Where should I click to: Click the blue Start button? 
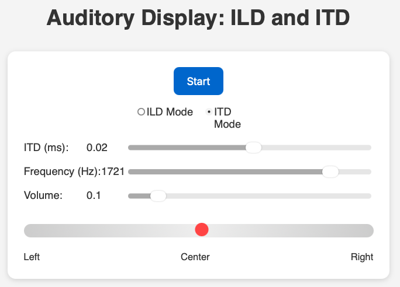click(x=198, y=81)
